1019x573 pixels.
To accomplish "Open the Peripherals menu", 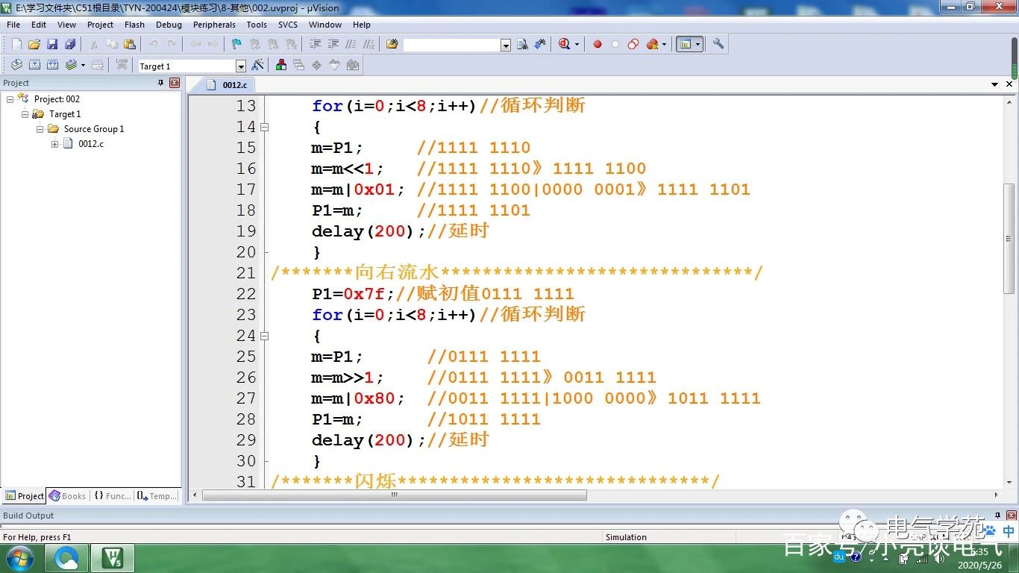I will click(215, 25).
